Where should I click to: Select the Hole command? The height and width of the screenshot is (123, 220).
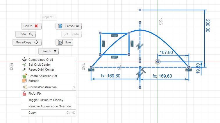tap(64, 42)
